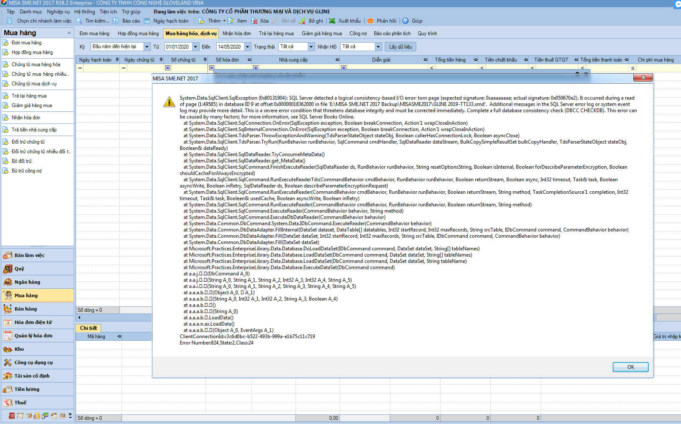This screenshot has width=681, height=424.
Task: Switch to the Trả lại hàng mua tab
Action: coord(276,33)
